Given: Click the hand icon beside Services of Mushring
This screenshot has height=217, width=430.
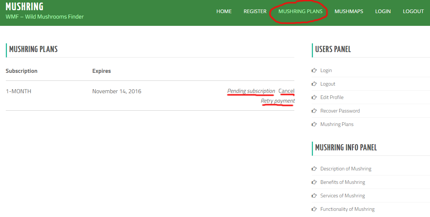Looking at the screenshot, I should point(314,196).
